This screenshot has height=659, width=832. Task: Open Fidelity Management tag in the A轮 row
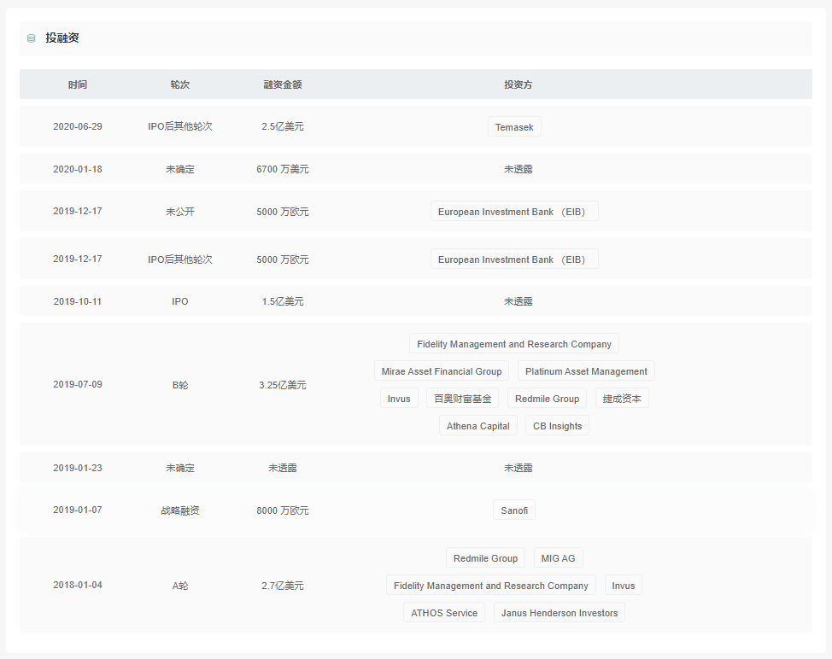pyautogui.click(x=491, y=585)
